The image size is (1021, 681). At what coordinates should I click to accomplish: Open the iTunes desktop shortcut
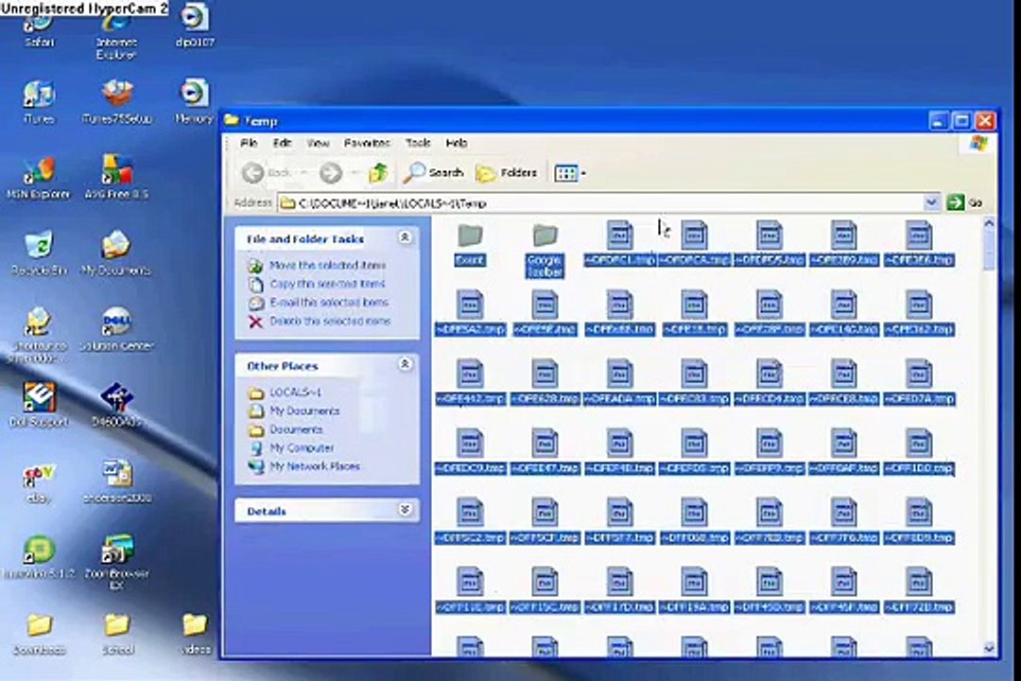tap(39, 102)
